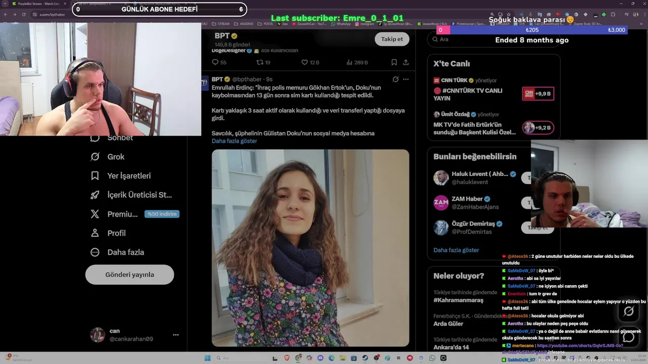The image size is (648, 364).
Task: Open BPT avatar beside the bpthaber post
Action: [x=205, y=83]
